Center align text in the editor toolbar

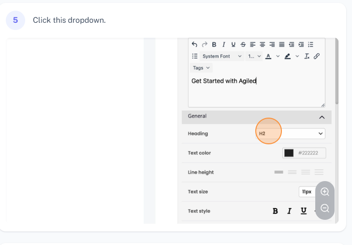pyautogui.click(x=262, y=45)
